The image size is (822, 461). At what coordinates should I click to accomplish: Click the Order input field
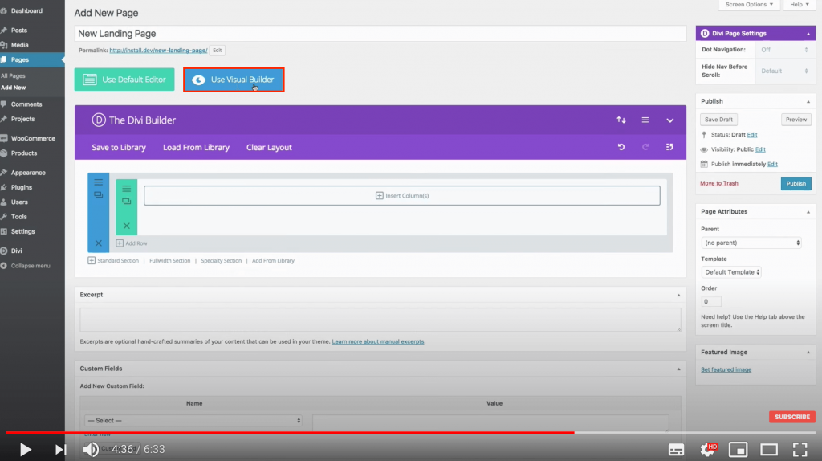(711, 301)
